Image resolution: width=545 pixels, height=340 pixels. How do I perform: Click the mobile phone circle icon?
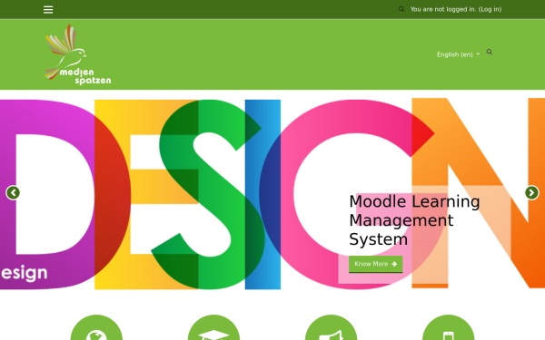(449, 327)
